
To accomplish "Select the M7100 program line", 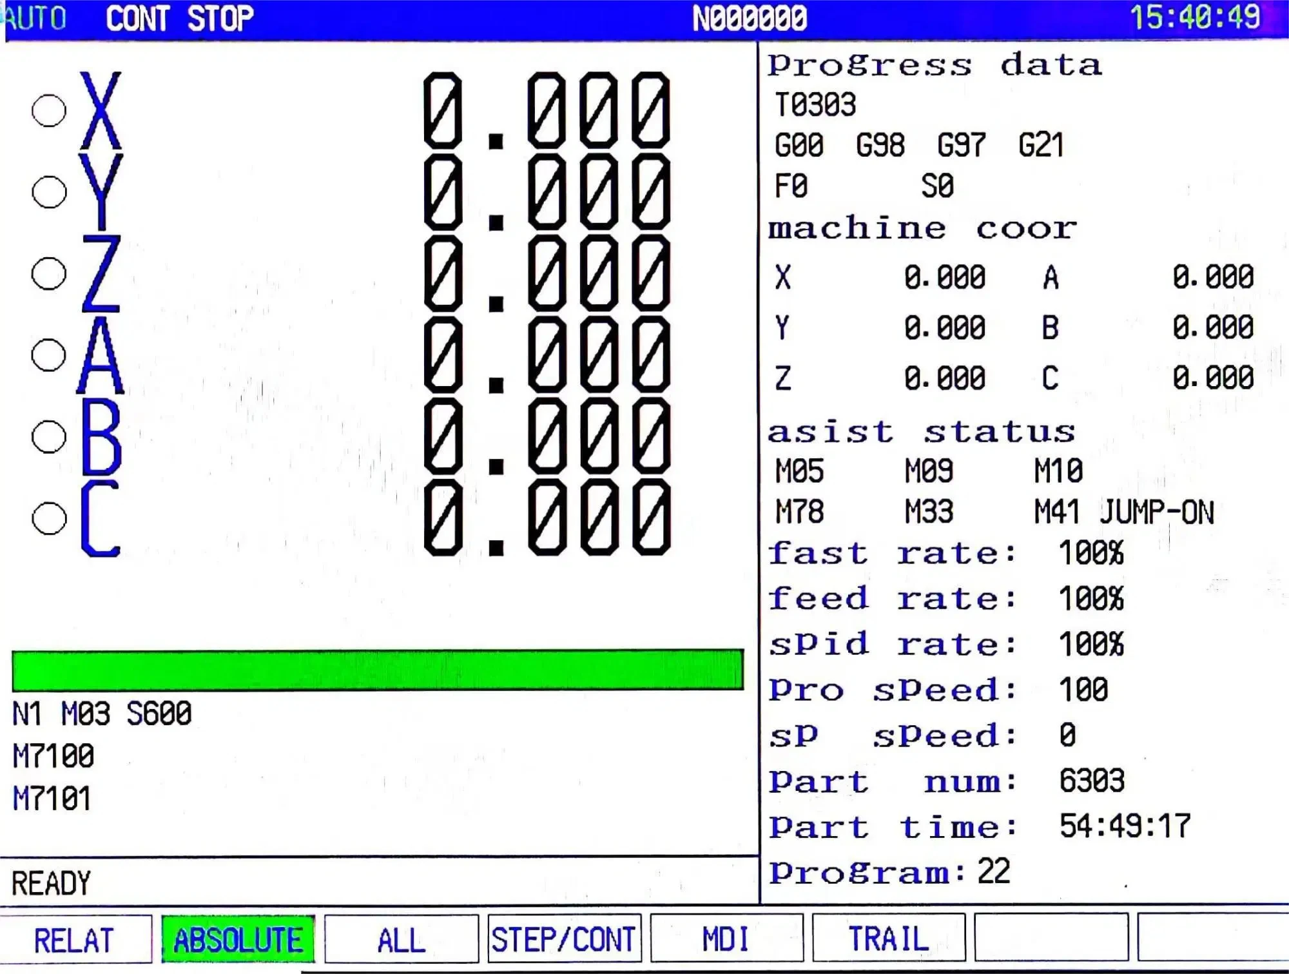I will click(53, 756).
